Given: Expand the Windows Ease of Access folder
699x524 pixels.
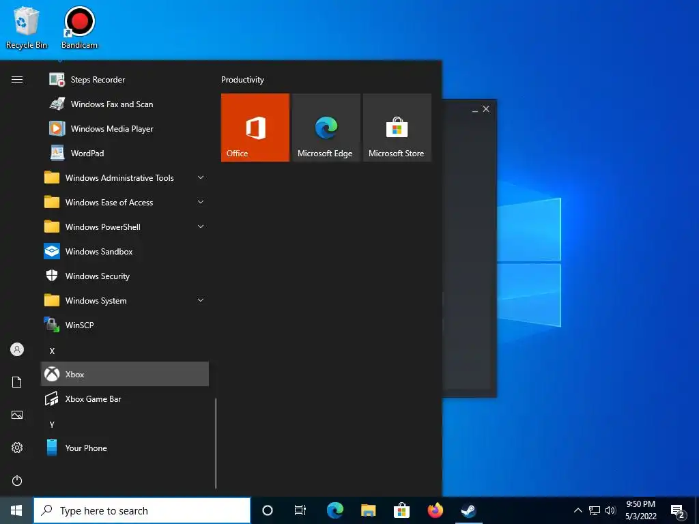Looking at the screenshot, I should pos(125,202).
